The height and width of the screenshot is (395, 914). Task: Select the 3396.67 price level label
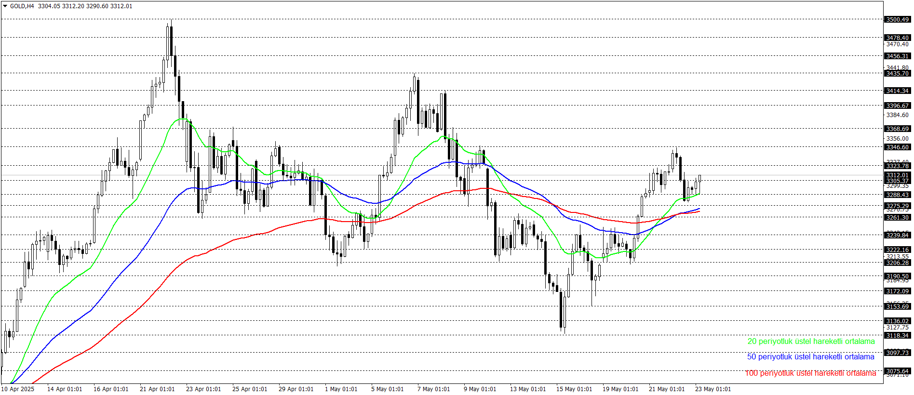tap(897, 106)
